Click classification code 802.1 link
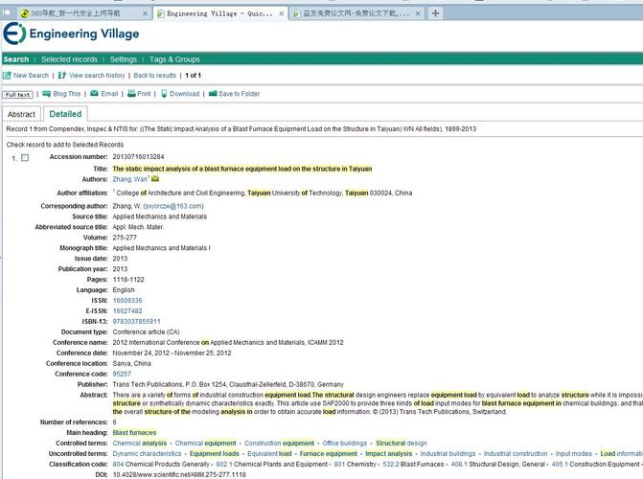This screenshot has width=643, height=479. tap(224, 465)
